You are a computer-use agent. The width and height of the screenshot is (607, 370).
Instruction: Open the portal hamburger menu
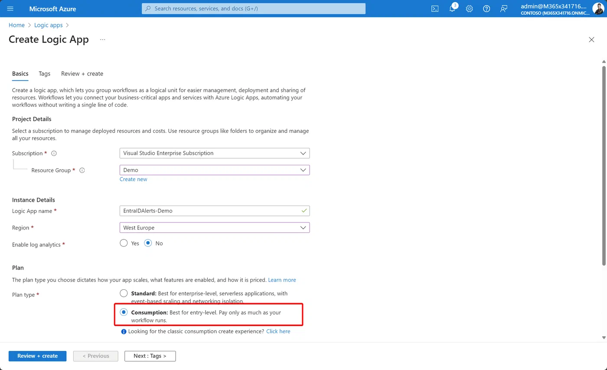pos(10,9)
